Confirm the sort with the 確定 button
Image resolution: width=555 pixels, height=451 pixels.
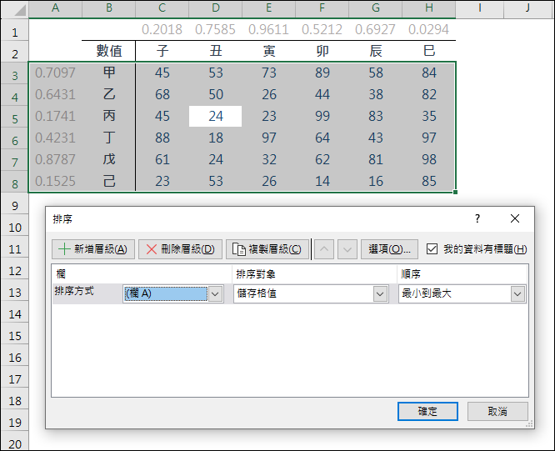click(427, 411)
